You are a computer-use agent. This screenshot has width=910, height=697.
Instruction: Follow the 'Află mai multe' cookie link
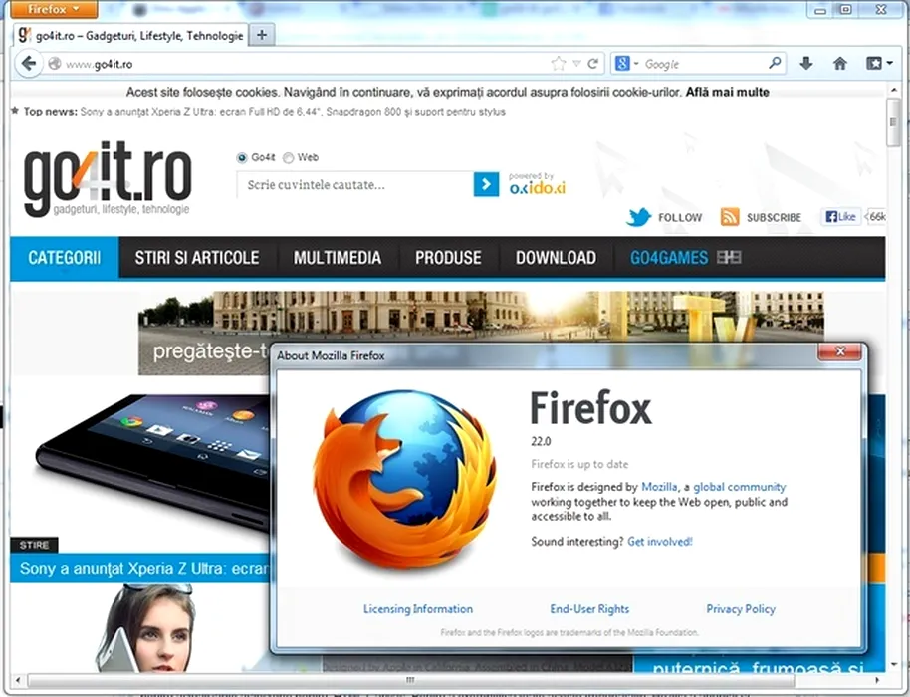(x=727, y=92)
